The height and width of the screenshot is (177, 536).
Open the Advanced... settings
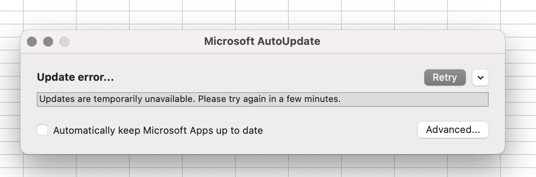[453, 130]
